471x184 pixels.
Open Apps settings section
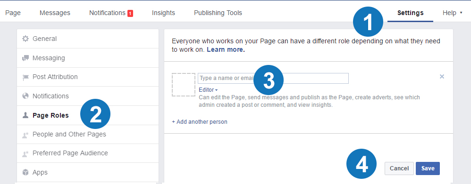pyautogui.click(x=88, y=172)
